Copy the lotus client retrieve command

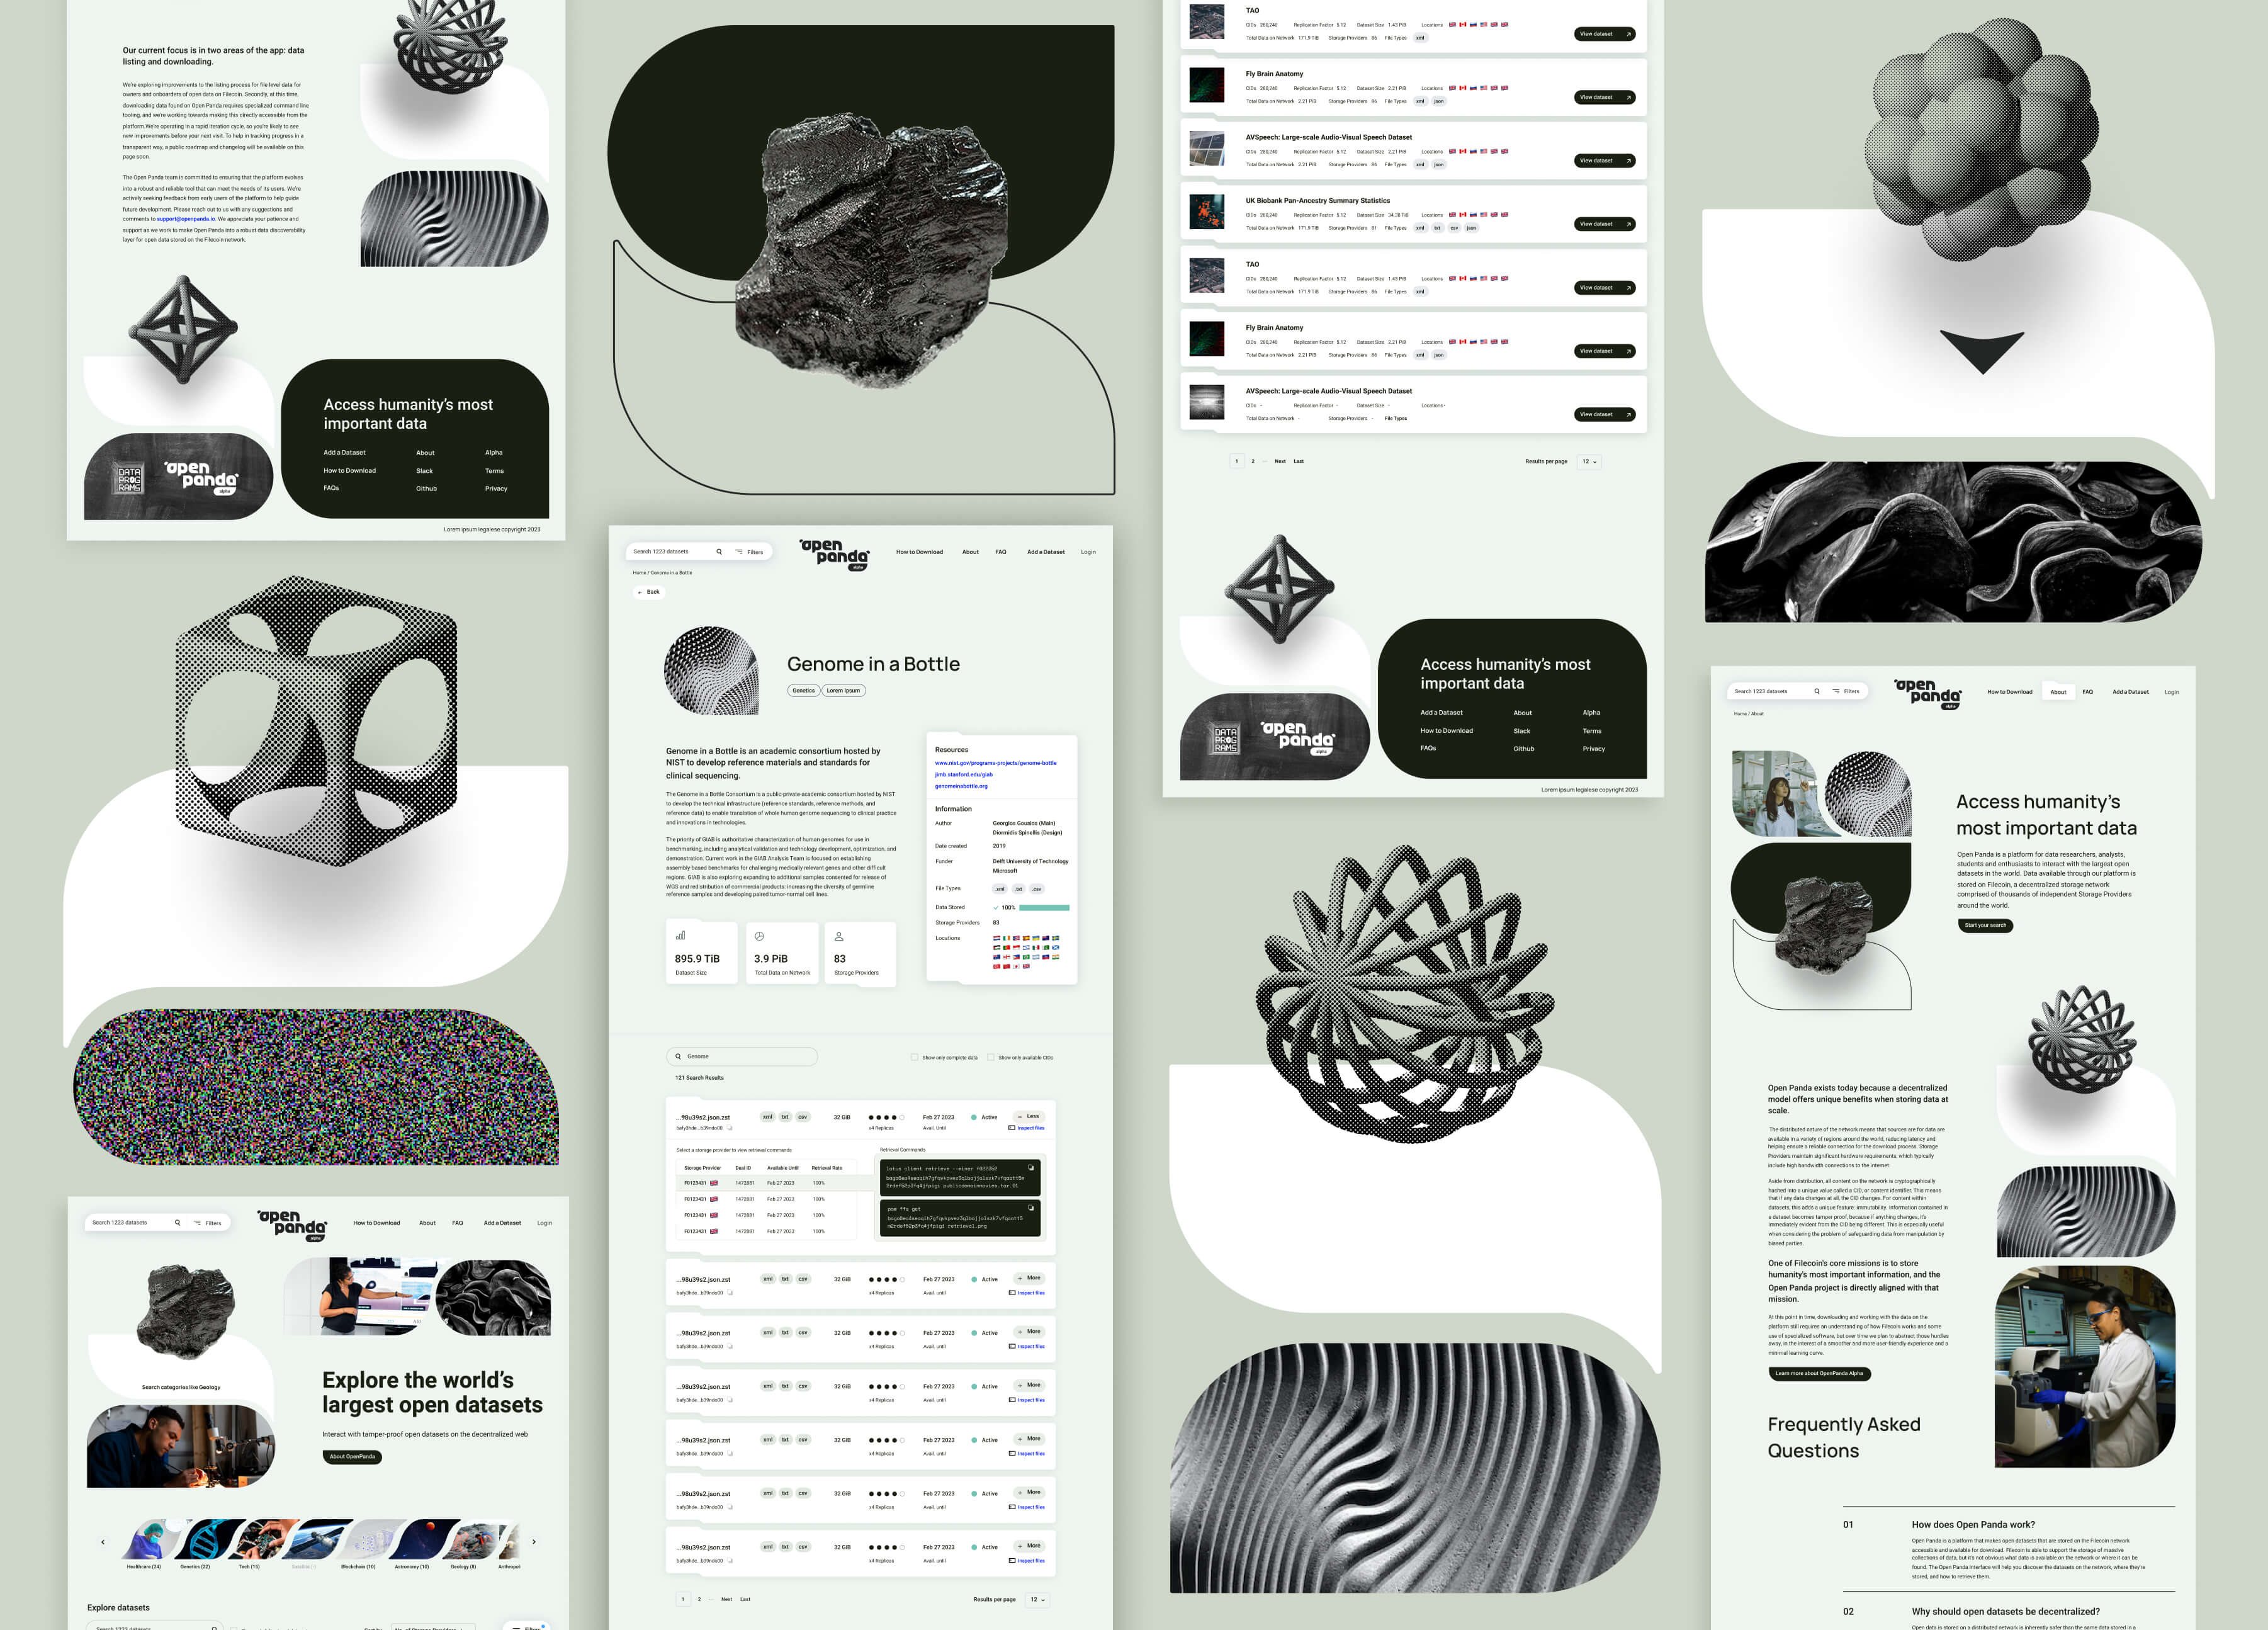coord(1031,1167)
